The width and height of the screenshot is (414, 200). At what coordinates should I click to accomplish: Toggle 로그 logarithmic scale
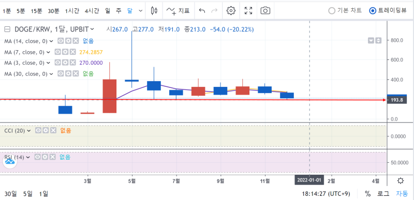tap(383, 194)
